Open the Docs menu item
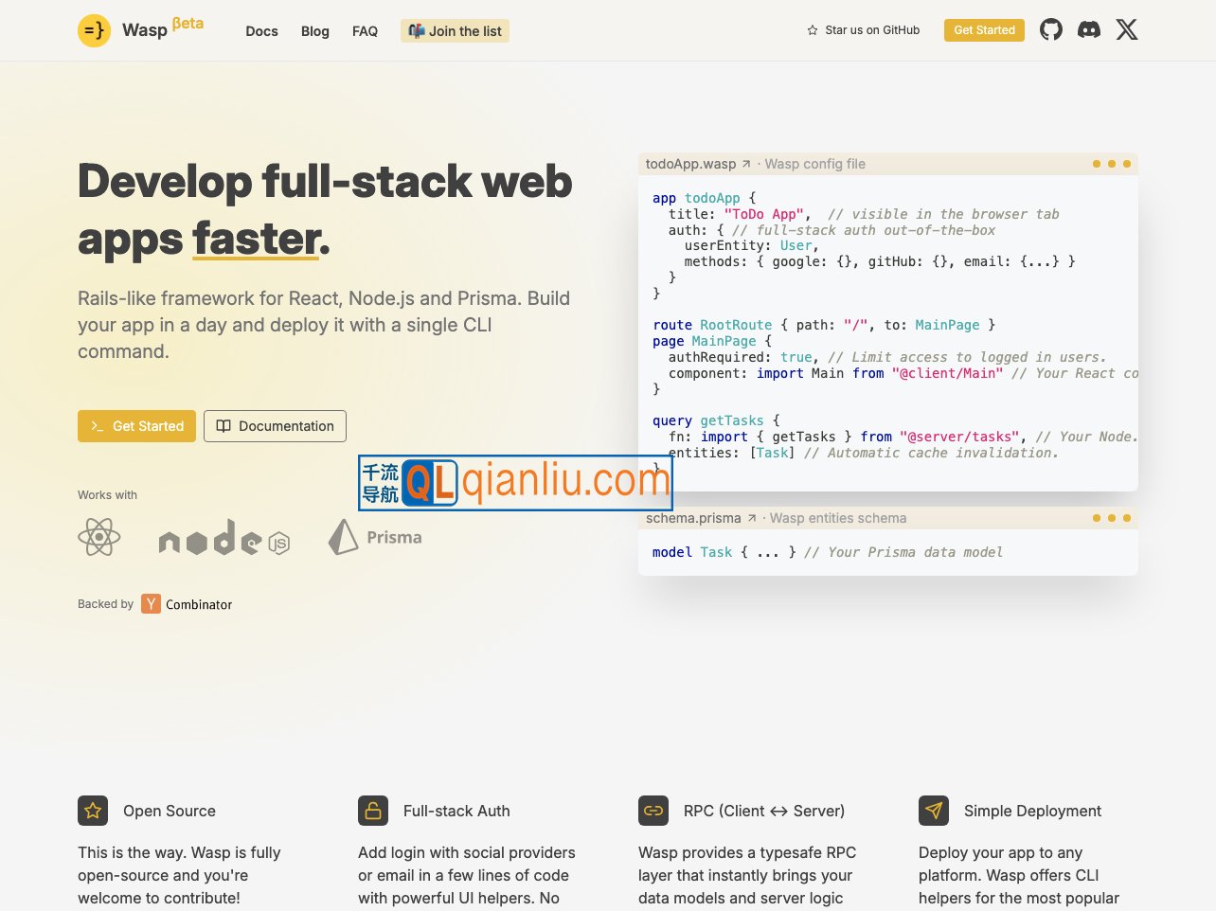 (x=261, y=31)
